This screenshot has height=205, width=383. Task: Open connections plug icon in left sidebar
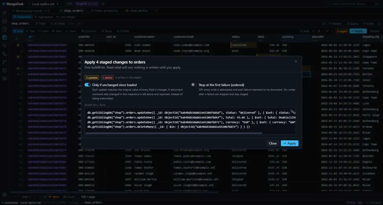coord(4,13)
